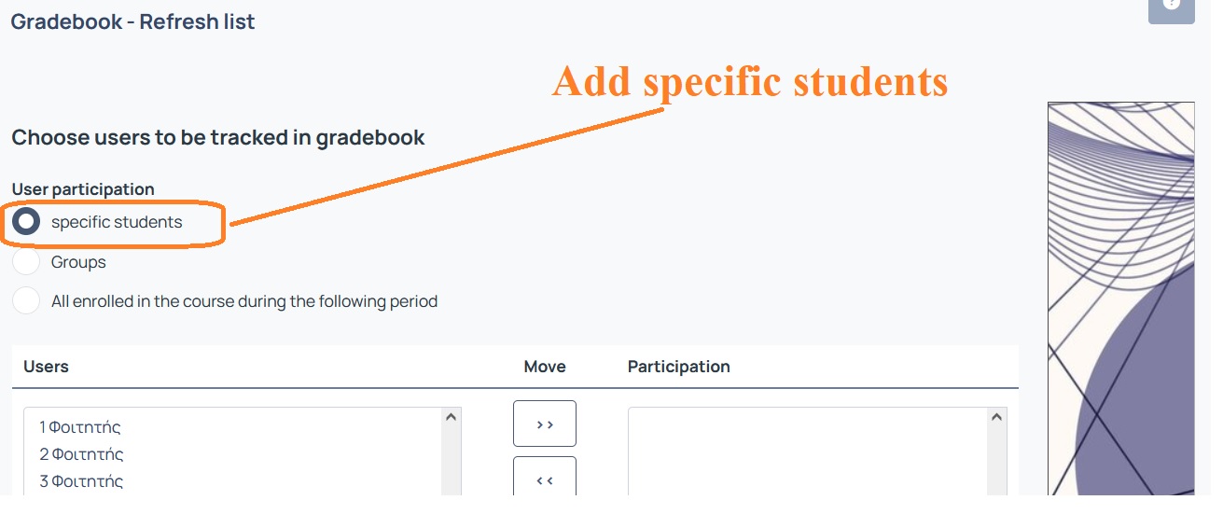Select All enrolled in the course option
This screenshot has height=514, width=1223.
coord(26,301)
